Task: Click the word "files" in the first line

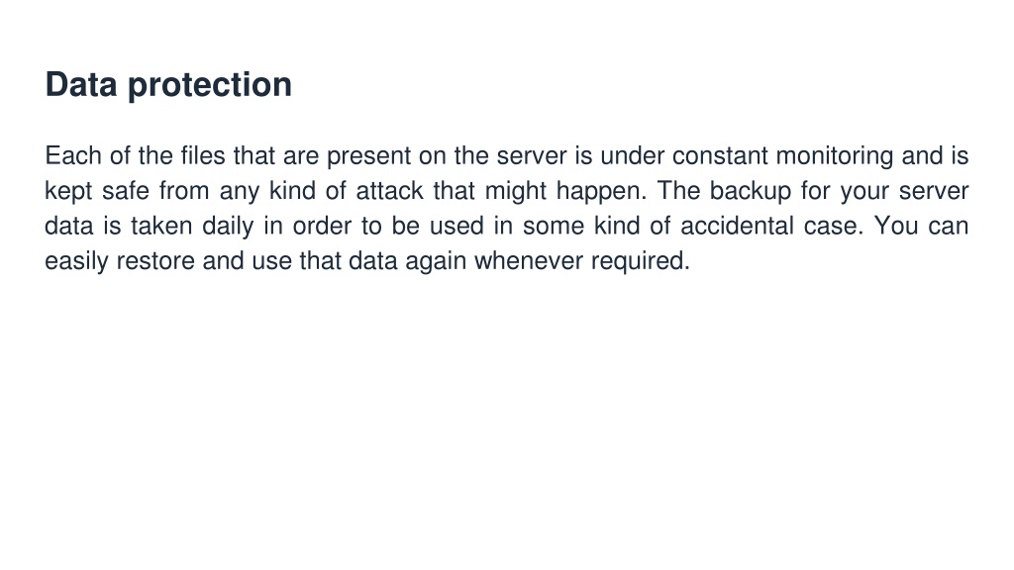Action: [x=202, y=155]
